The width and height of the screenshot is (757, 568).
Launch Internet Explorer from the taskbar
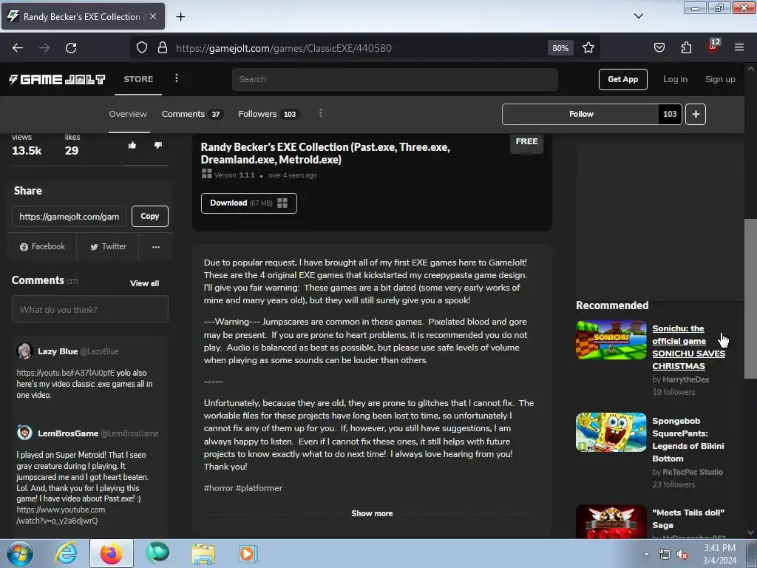click(66, 553)
